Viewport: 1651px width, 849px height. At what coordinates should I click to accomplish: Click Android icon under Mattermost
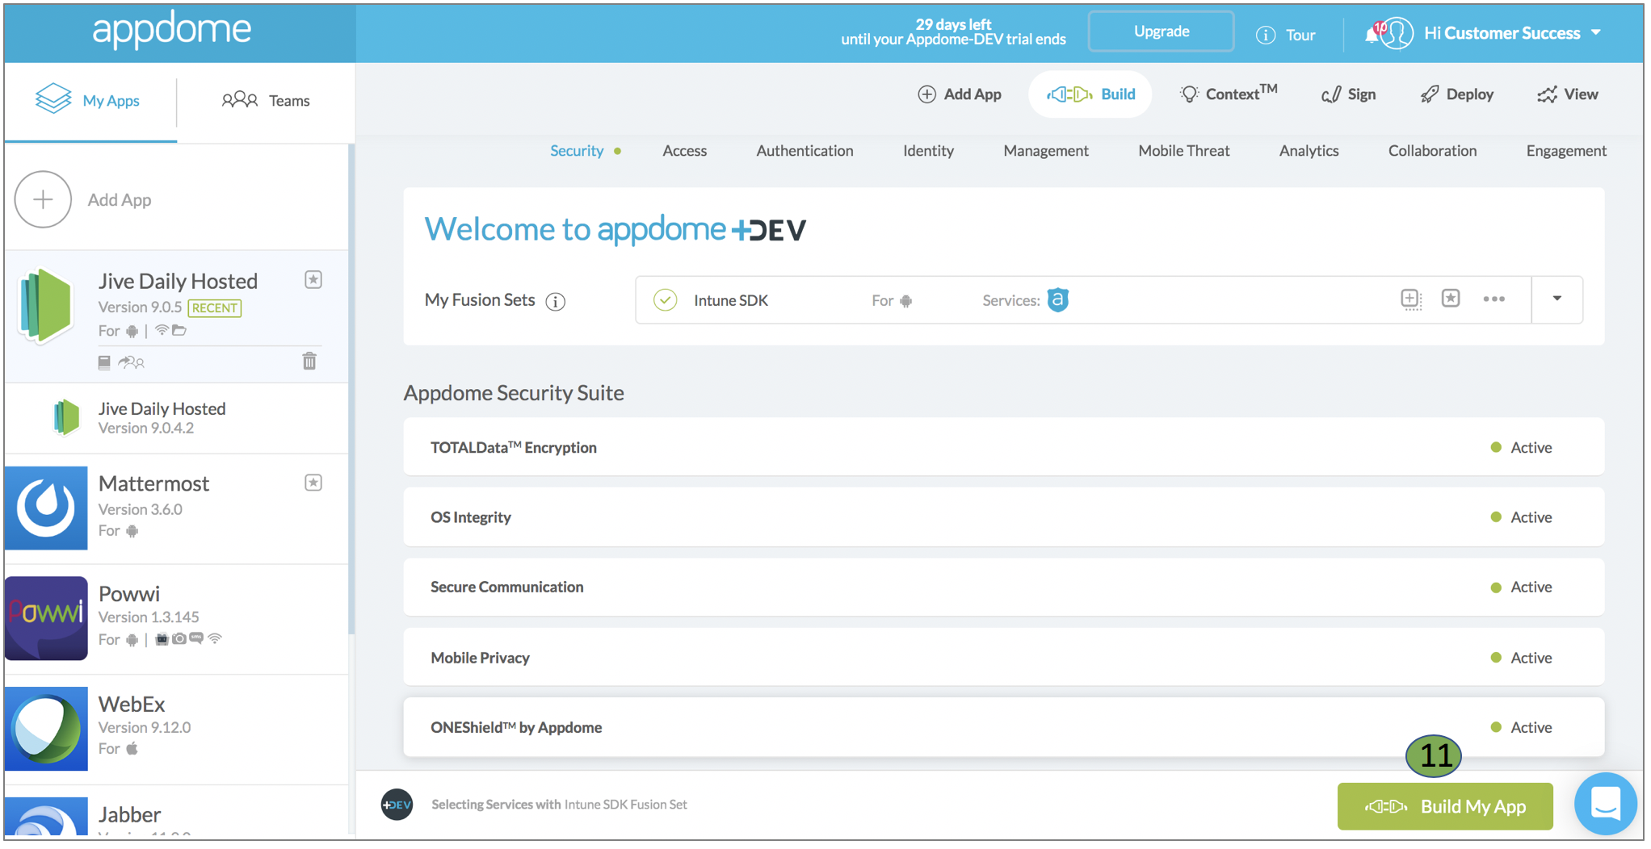132,531
